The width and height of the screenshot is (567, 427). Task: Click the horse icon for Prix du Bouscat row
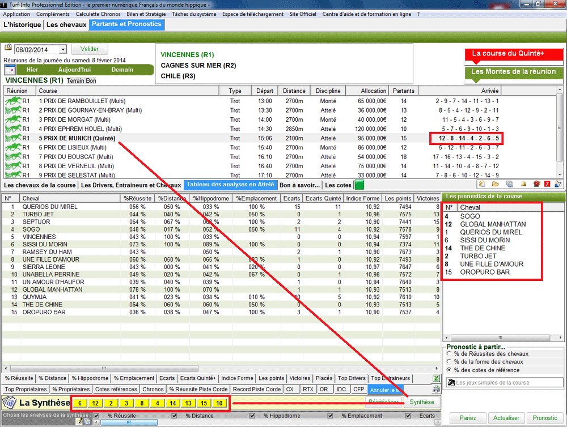(x=13, y=157)
